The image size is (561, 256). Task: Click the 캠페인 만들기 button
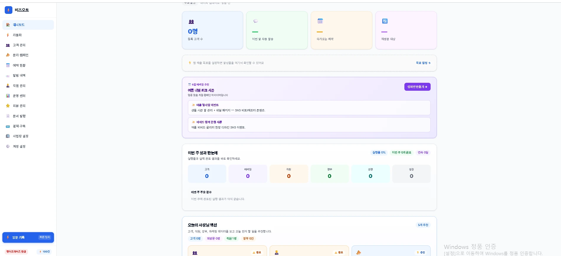pos(417,87)
